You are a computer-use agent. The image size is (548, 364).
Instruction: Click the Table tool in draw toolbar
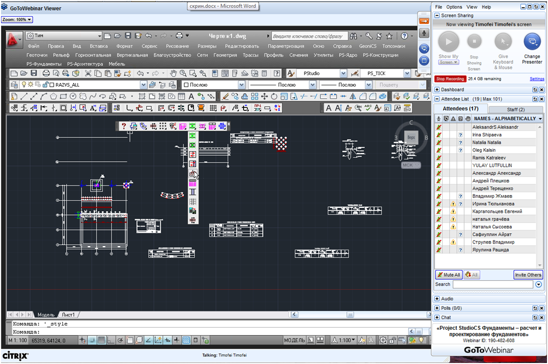(181, 96)
